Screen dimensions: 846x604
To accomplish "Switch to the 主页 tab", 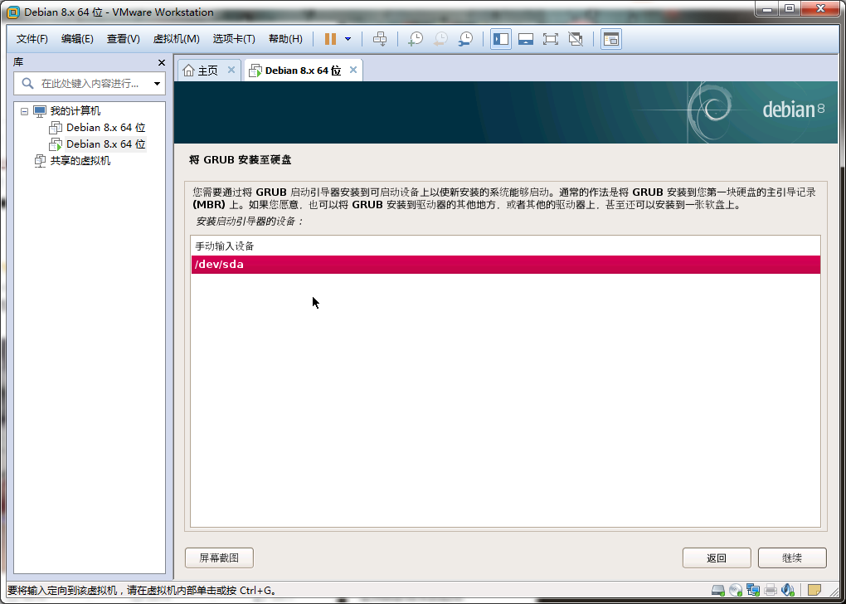I will [x=207, y=71].
